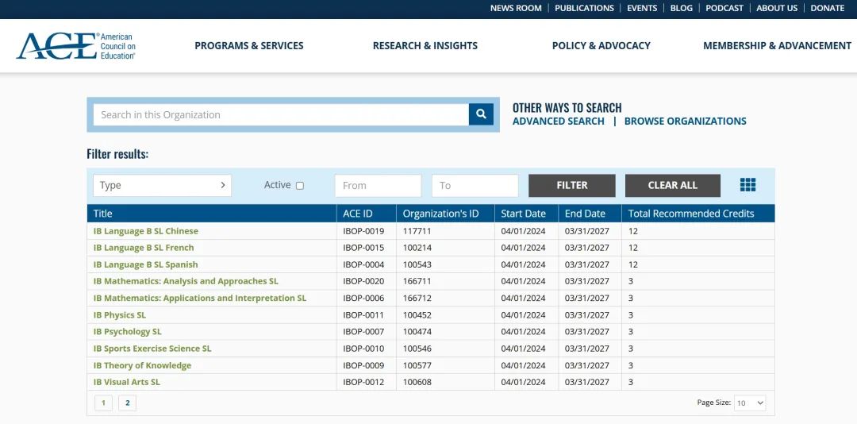Open IB Sports Exercise Science SL

[x=152, y=349]
